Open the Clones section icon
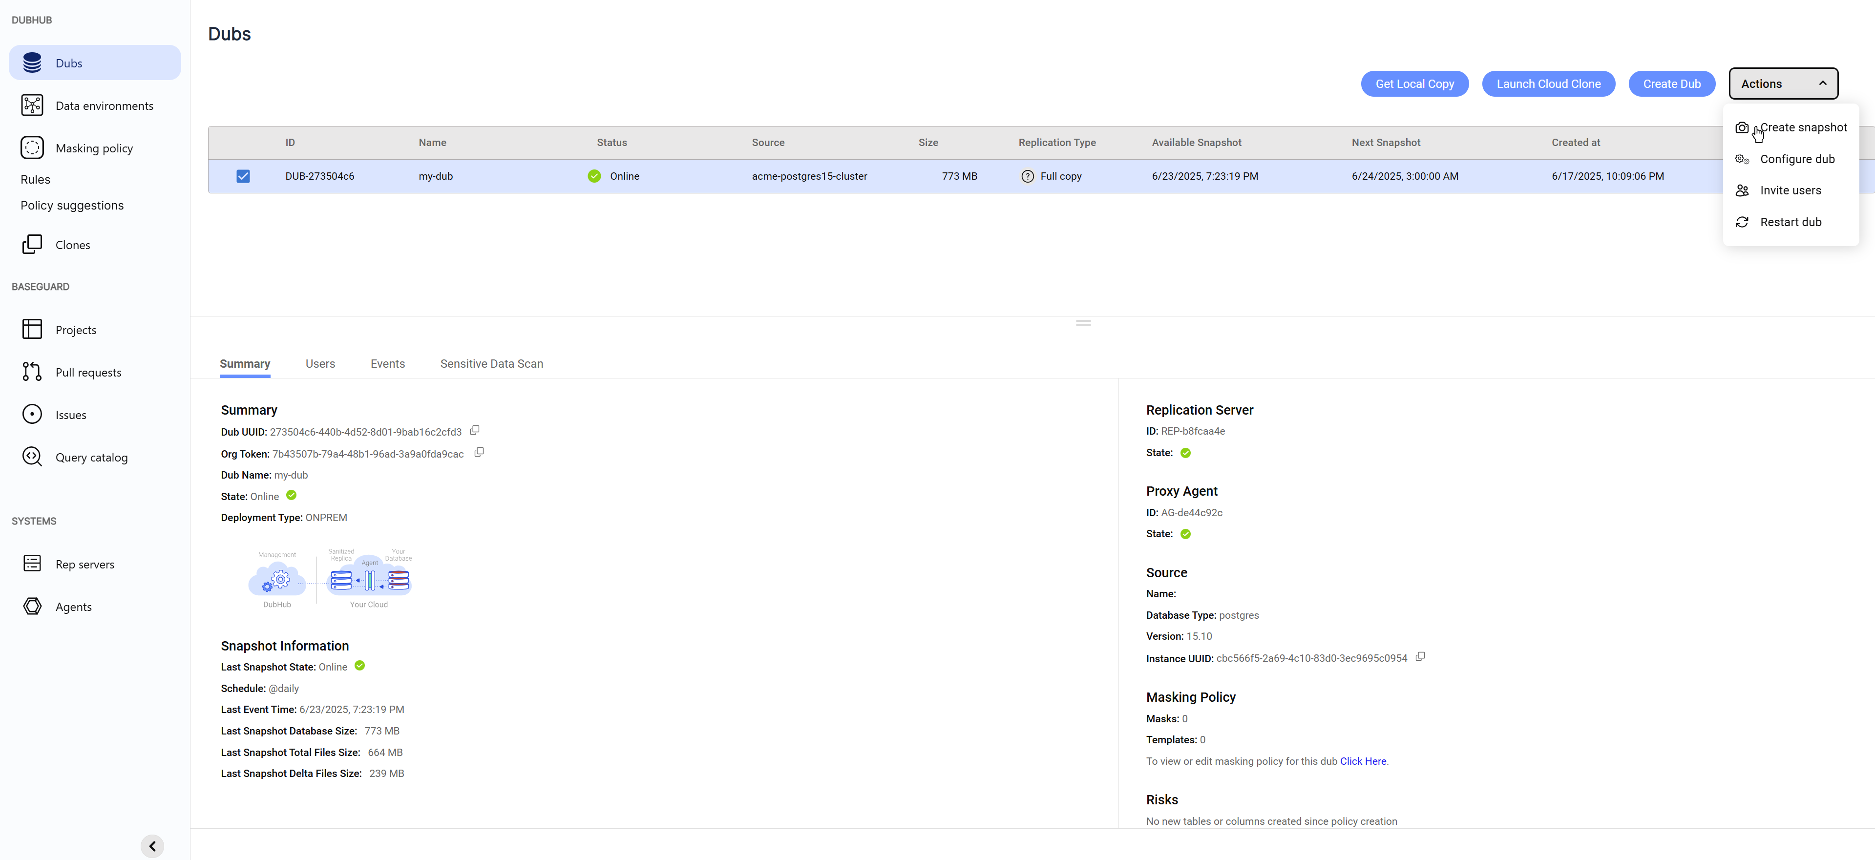The image size is (1875, 860). pyautogui.click(x=32, y=245)
